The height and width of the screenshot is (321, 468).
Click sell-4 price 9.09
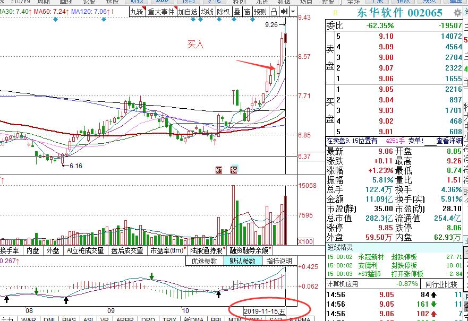[x=386, y=47]
